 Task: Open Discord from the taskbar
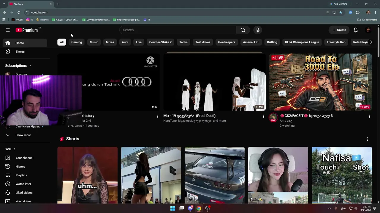[x=190, y=208]
